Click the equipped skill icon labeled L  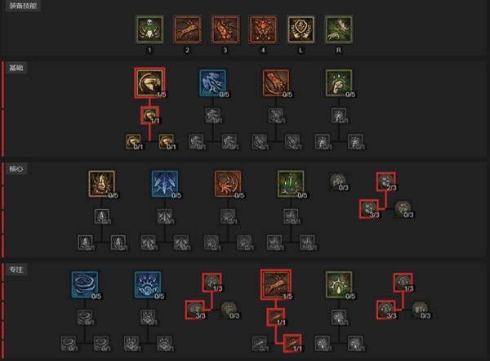(301, 29)
